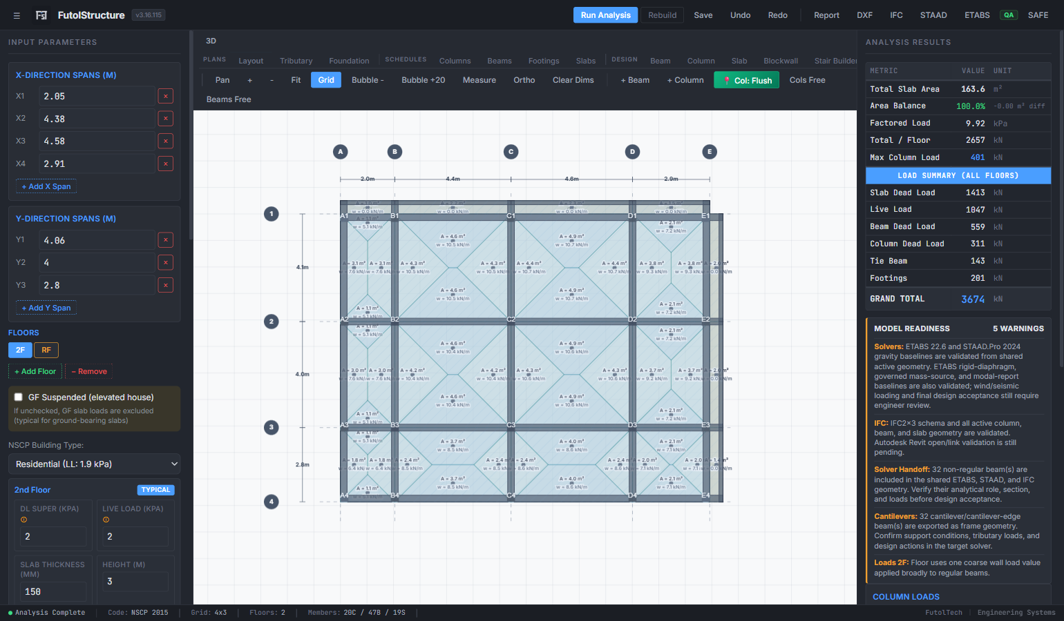The height and width of the screenshot is (621, 1064).
Task: Open the Blockwall design tab
Action: click(x=781, y=61)
